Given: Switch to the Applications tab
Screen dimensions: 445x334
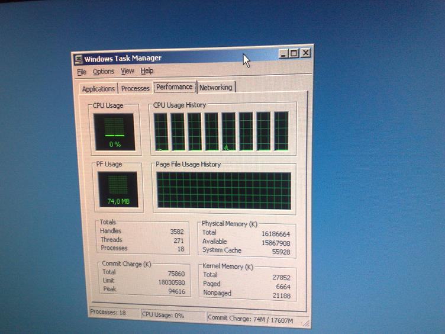Looking at the screenshot, I should (98, 89).
